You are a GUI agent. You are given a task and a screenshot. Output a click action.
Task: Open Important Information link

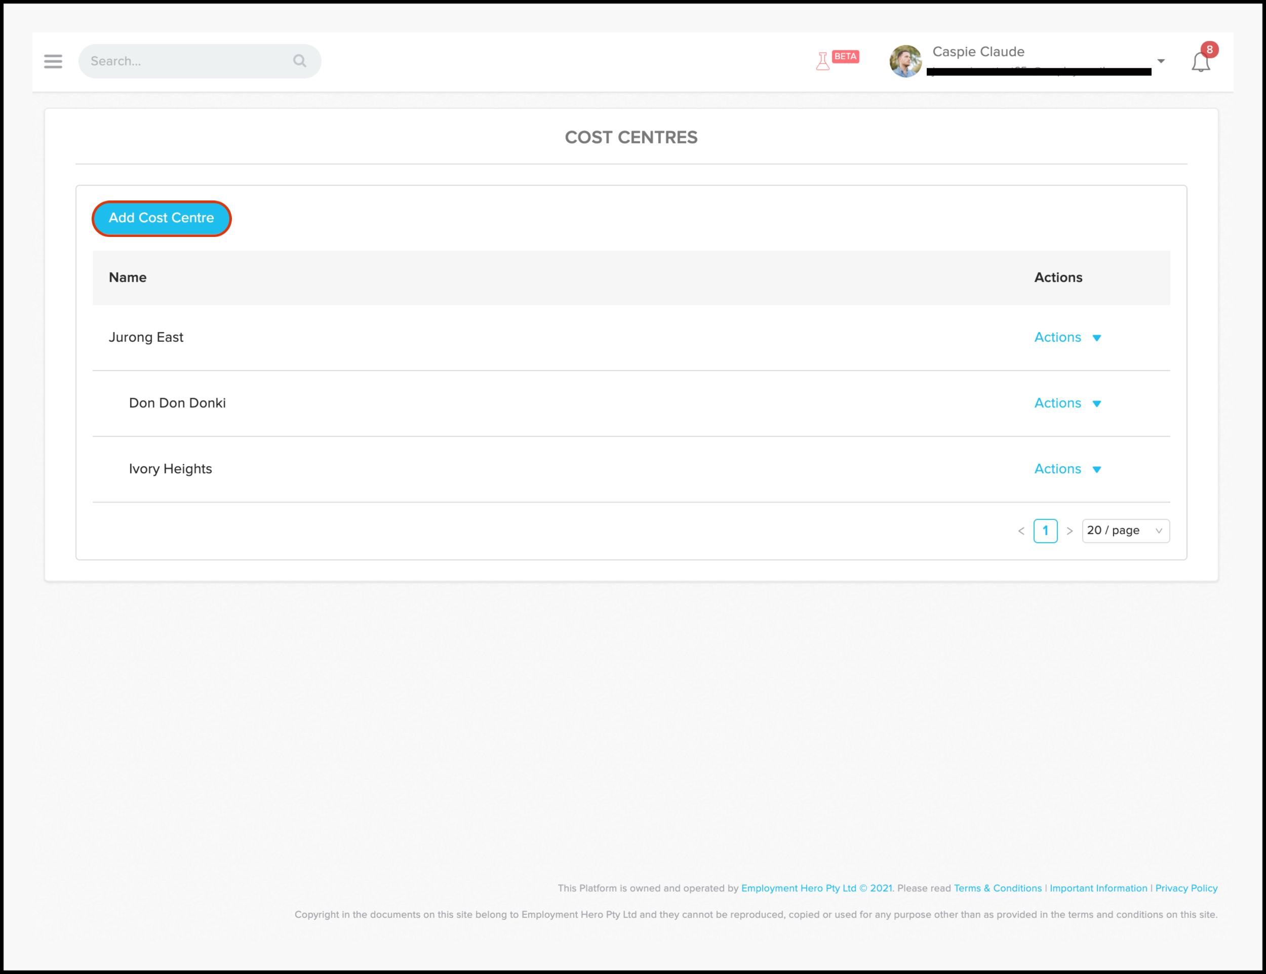(x=1098, y=888)
